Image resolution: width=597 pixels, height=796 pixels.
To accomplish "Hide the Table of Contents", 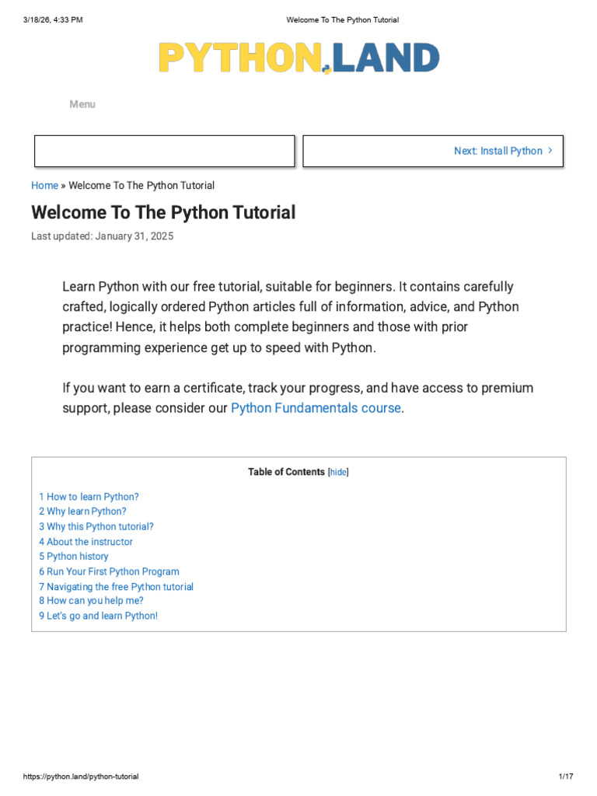I will 338,472.
